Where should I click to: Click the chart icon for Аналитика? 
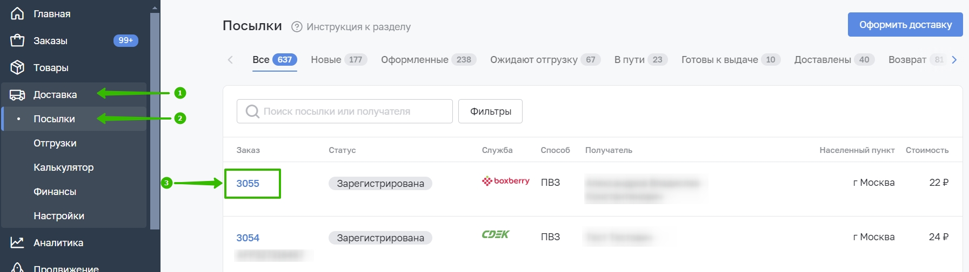(x=17, y=242)
